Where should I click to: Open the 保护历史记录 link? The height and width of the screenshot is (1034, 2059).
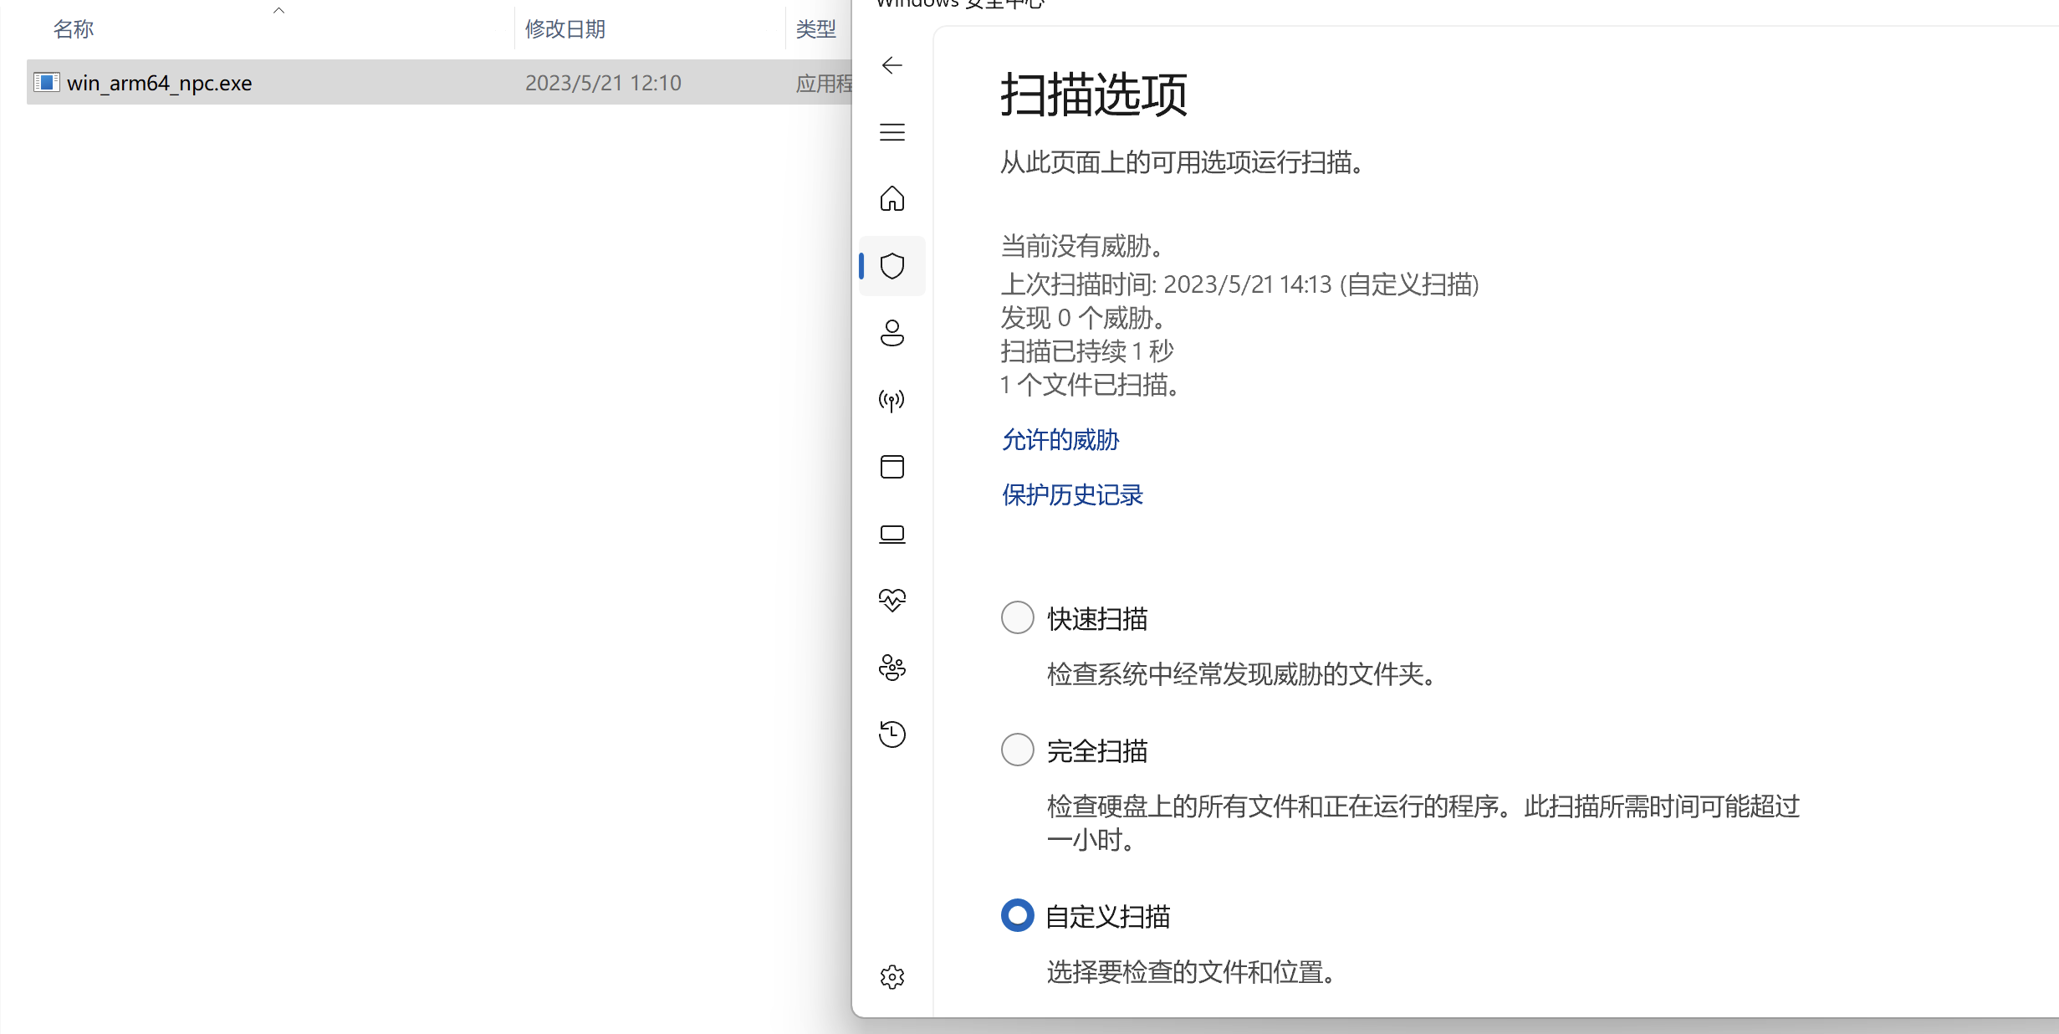click(1071, 495)
